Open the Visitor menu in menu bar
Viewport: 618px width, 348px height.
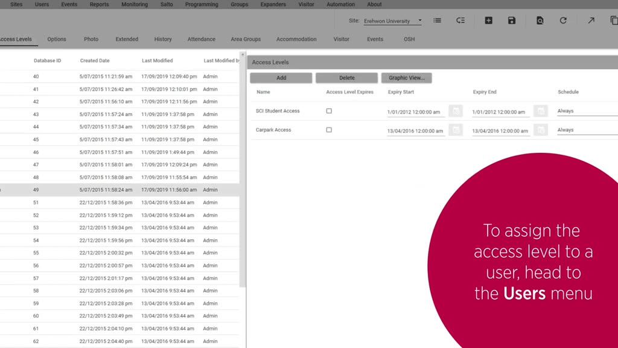[306, 4]
